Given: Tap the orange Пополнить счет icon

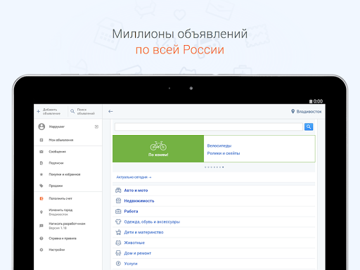Looking at the screenshot, I should pyautogui.click(x=41, y=198).
